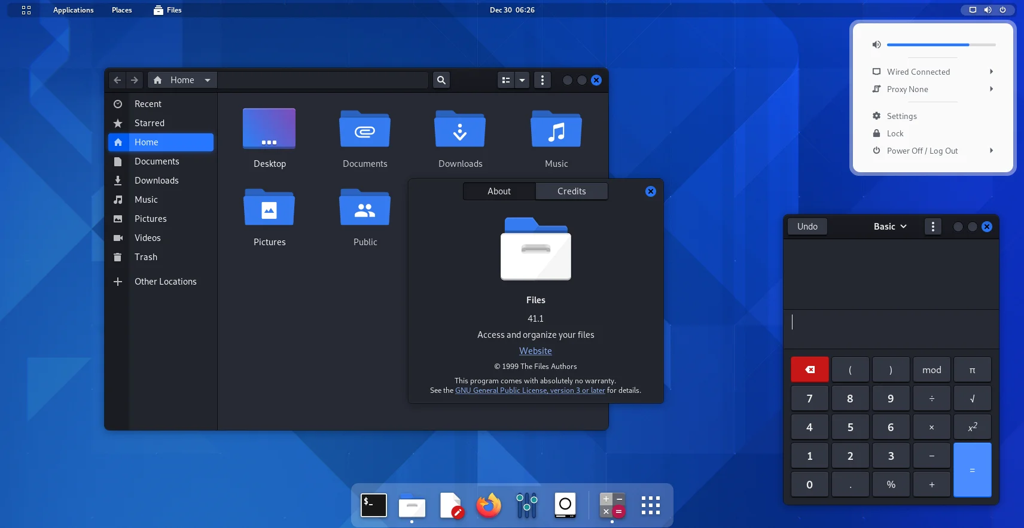
Task: Open the Basic mode dropdown in Calculator
Action: [x=890, y=227]
